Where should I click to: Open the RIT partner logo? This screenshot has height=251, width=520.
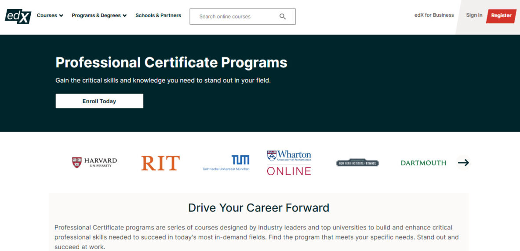coord(160,163)
